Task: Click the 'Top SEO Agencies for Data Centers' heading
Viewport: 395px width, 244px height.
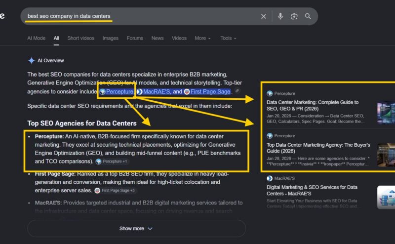Action: tap(82, 123)
